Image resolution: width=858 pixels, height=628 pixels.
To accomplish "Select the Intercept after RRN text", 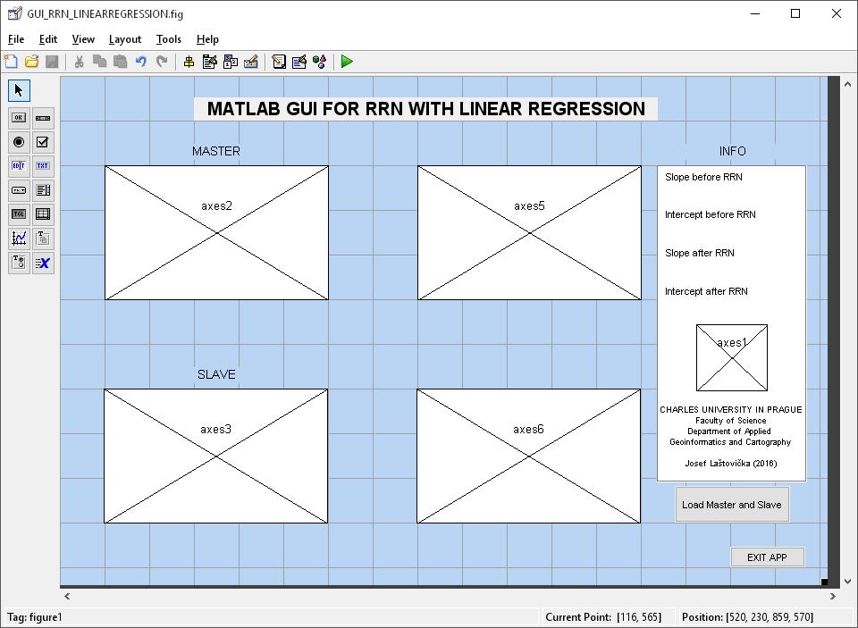I will click(x=706, y=291).
